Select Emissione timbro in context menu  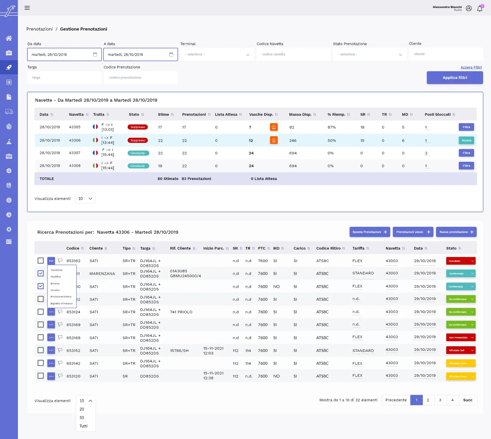61,297
